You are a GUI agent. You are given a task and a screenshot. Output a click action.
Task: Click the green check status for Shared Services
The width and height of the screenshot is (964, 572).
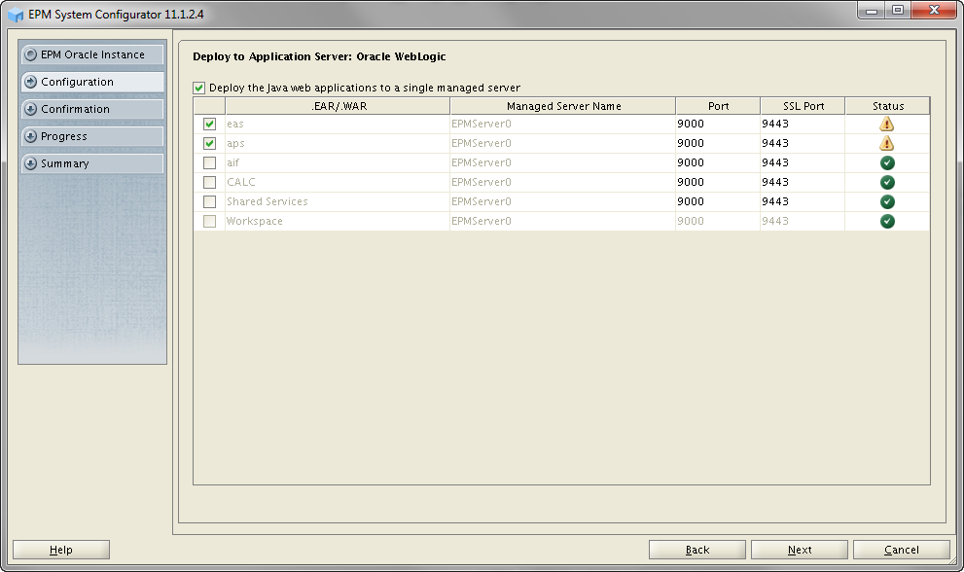pyautogui.click(x=887, y=201)
